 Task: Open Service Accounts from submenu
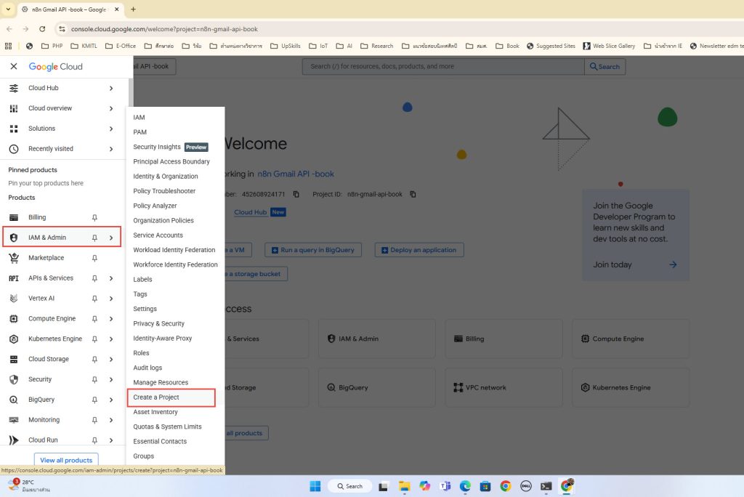(158, 235)
